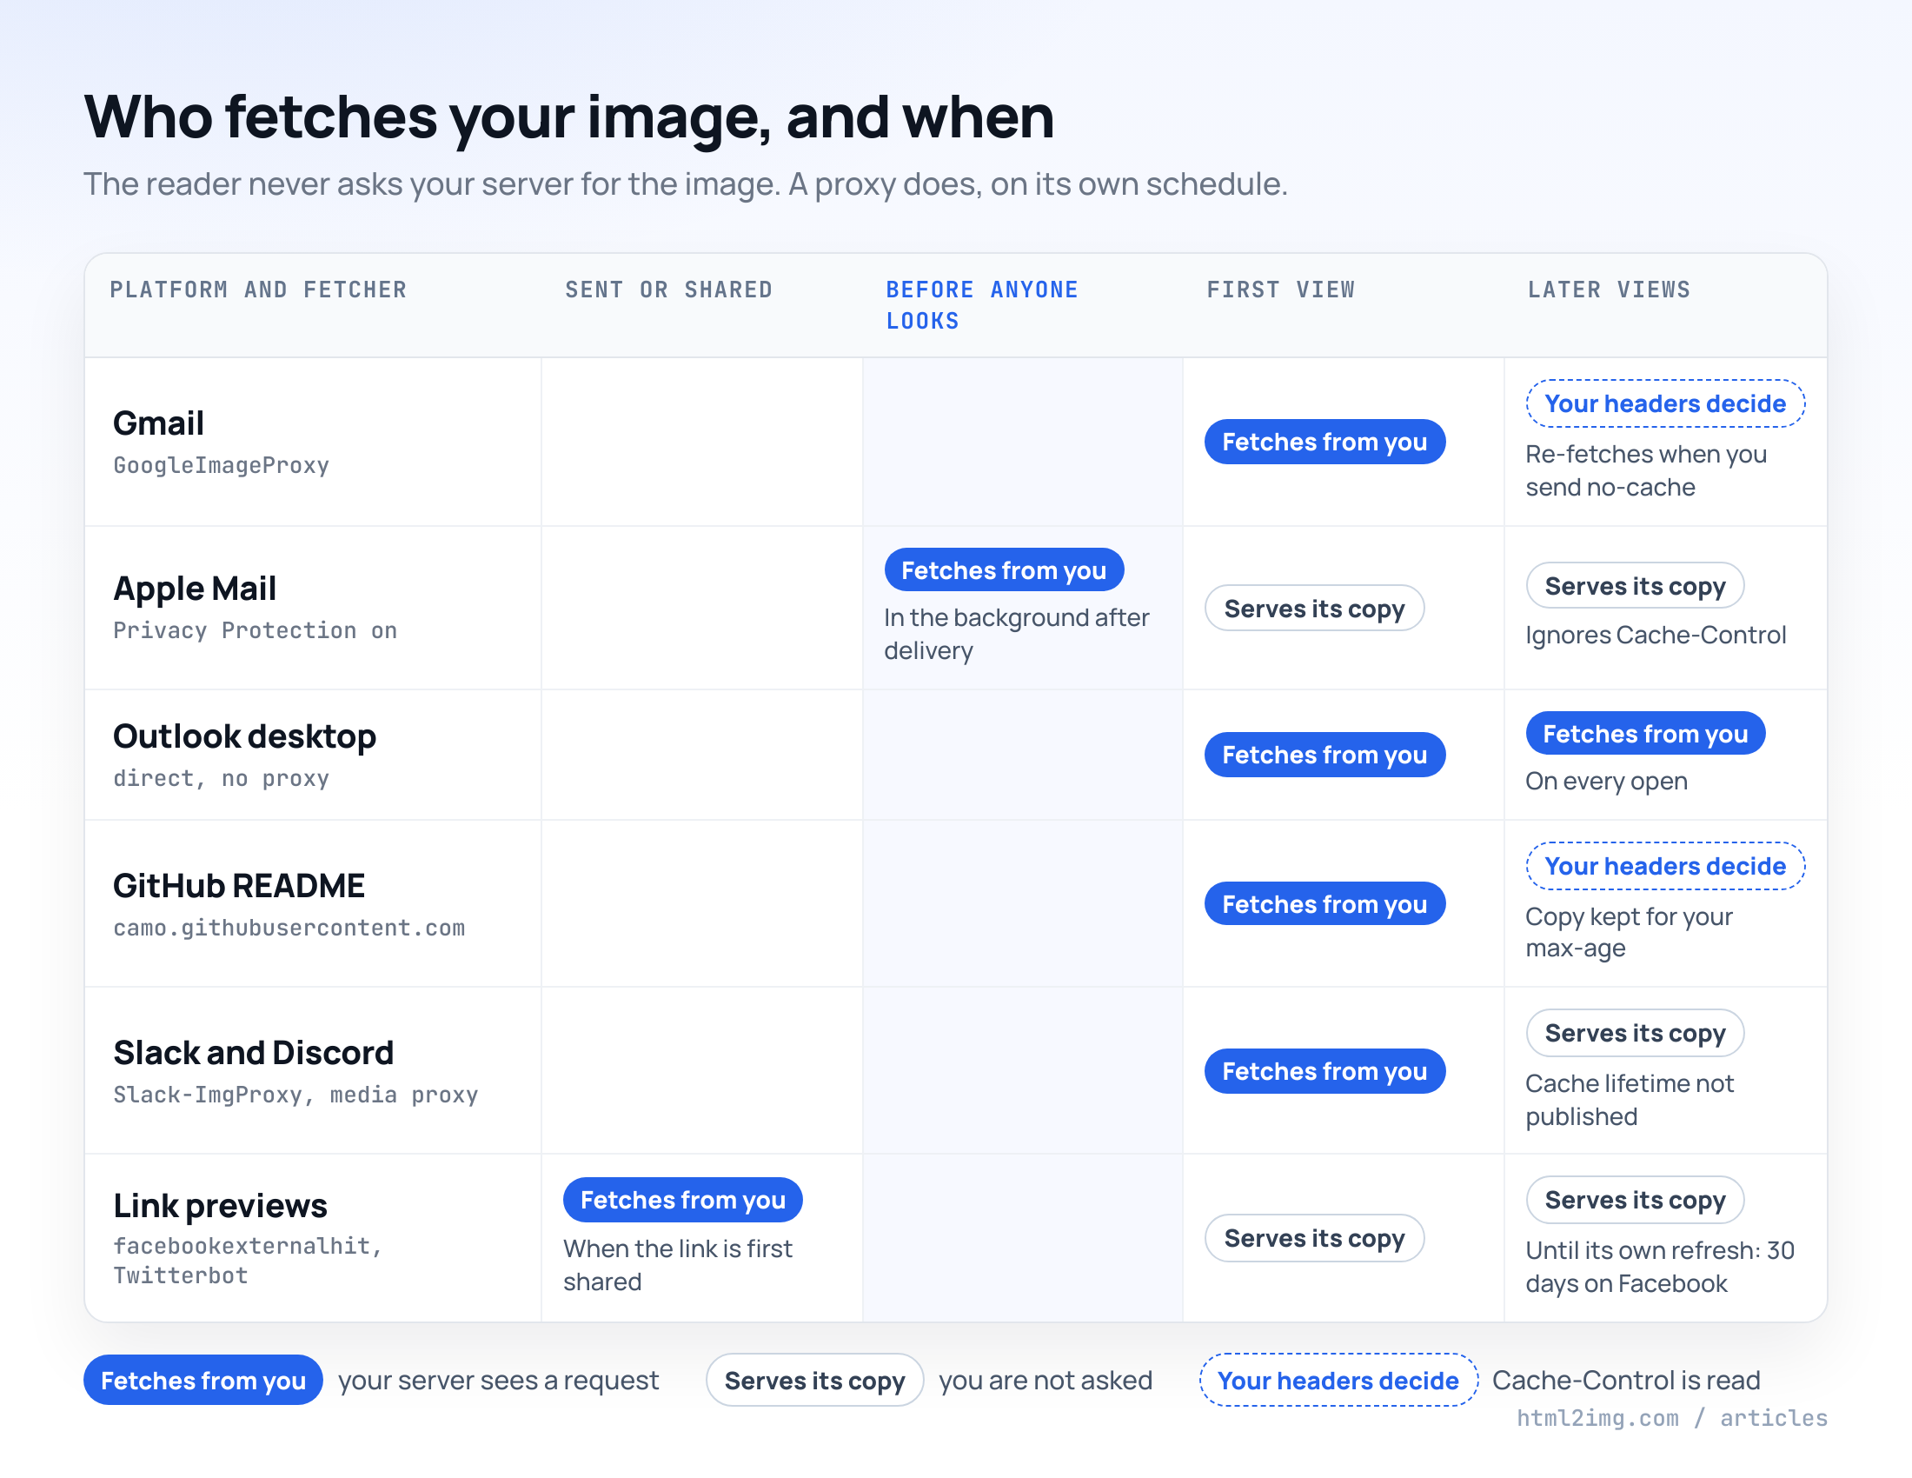Select the Slack and Discord row title
1912x1478 pixels.
[x=253, y=1054]
